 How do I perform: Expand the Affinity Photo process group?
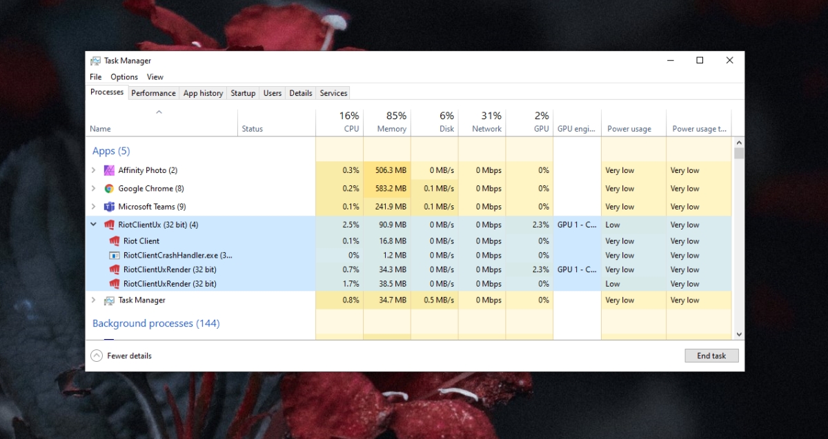[94, 170]
